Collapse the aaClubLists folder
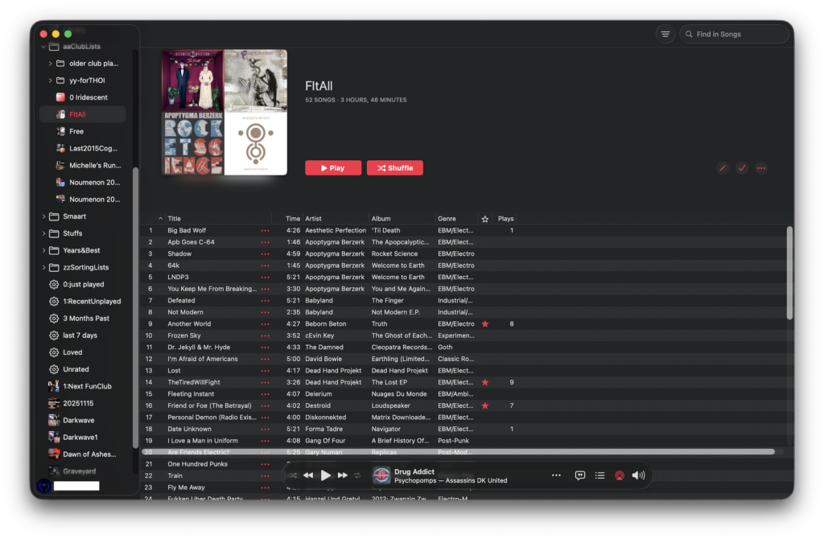Screen dimensions: 824x539 (x=43, y=47)
